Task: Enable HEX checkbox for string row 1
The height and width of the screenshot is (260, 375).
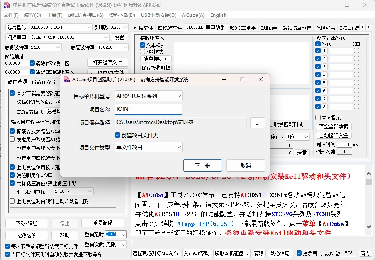Action: point(356,51)
